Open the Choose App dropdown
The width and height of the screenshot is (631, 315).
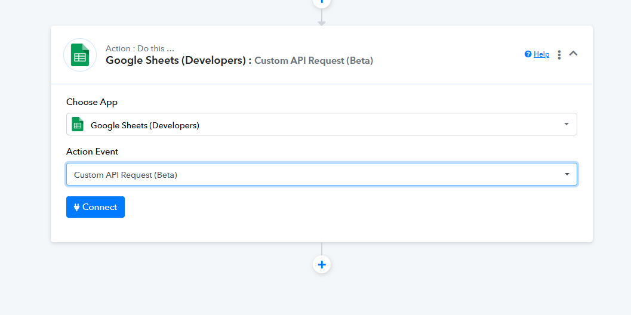[322, 124]
